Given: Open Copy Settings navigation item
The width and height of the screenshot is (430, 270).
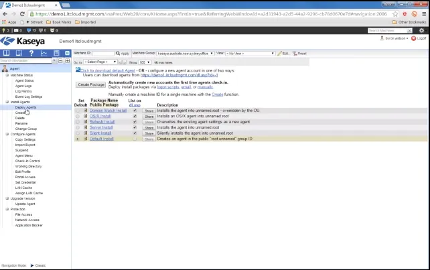Looking at the screenshot, I should point(25,139).
